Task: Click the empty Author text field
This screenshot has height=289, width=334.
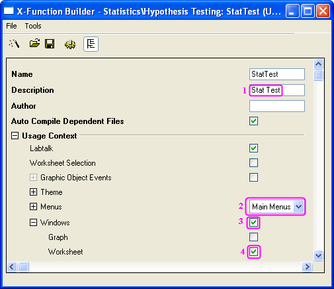Action: click(277, 106)
